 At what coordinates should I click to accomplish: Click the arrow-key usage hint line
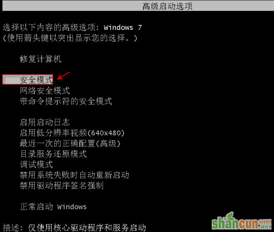click(x=70, y=38)
